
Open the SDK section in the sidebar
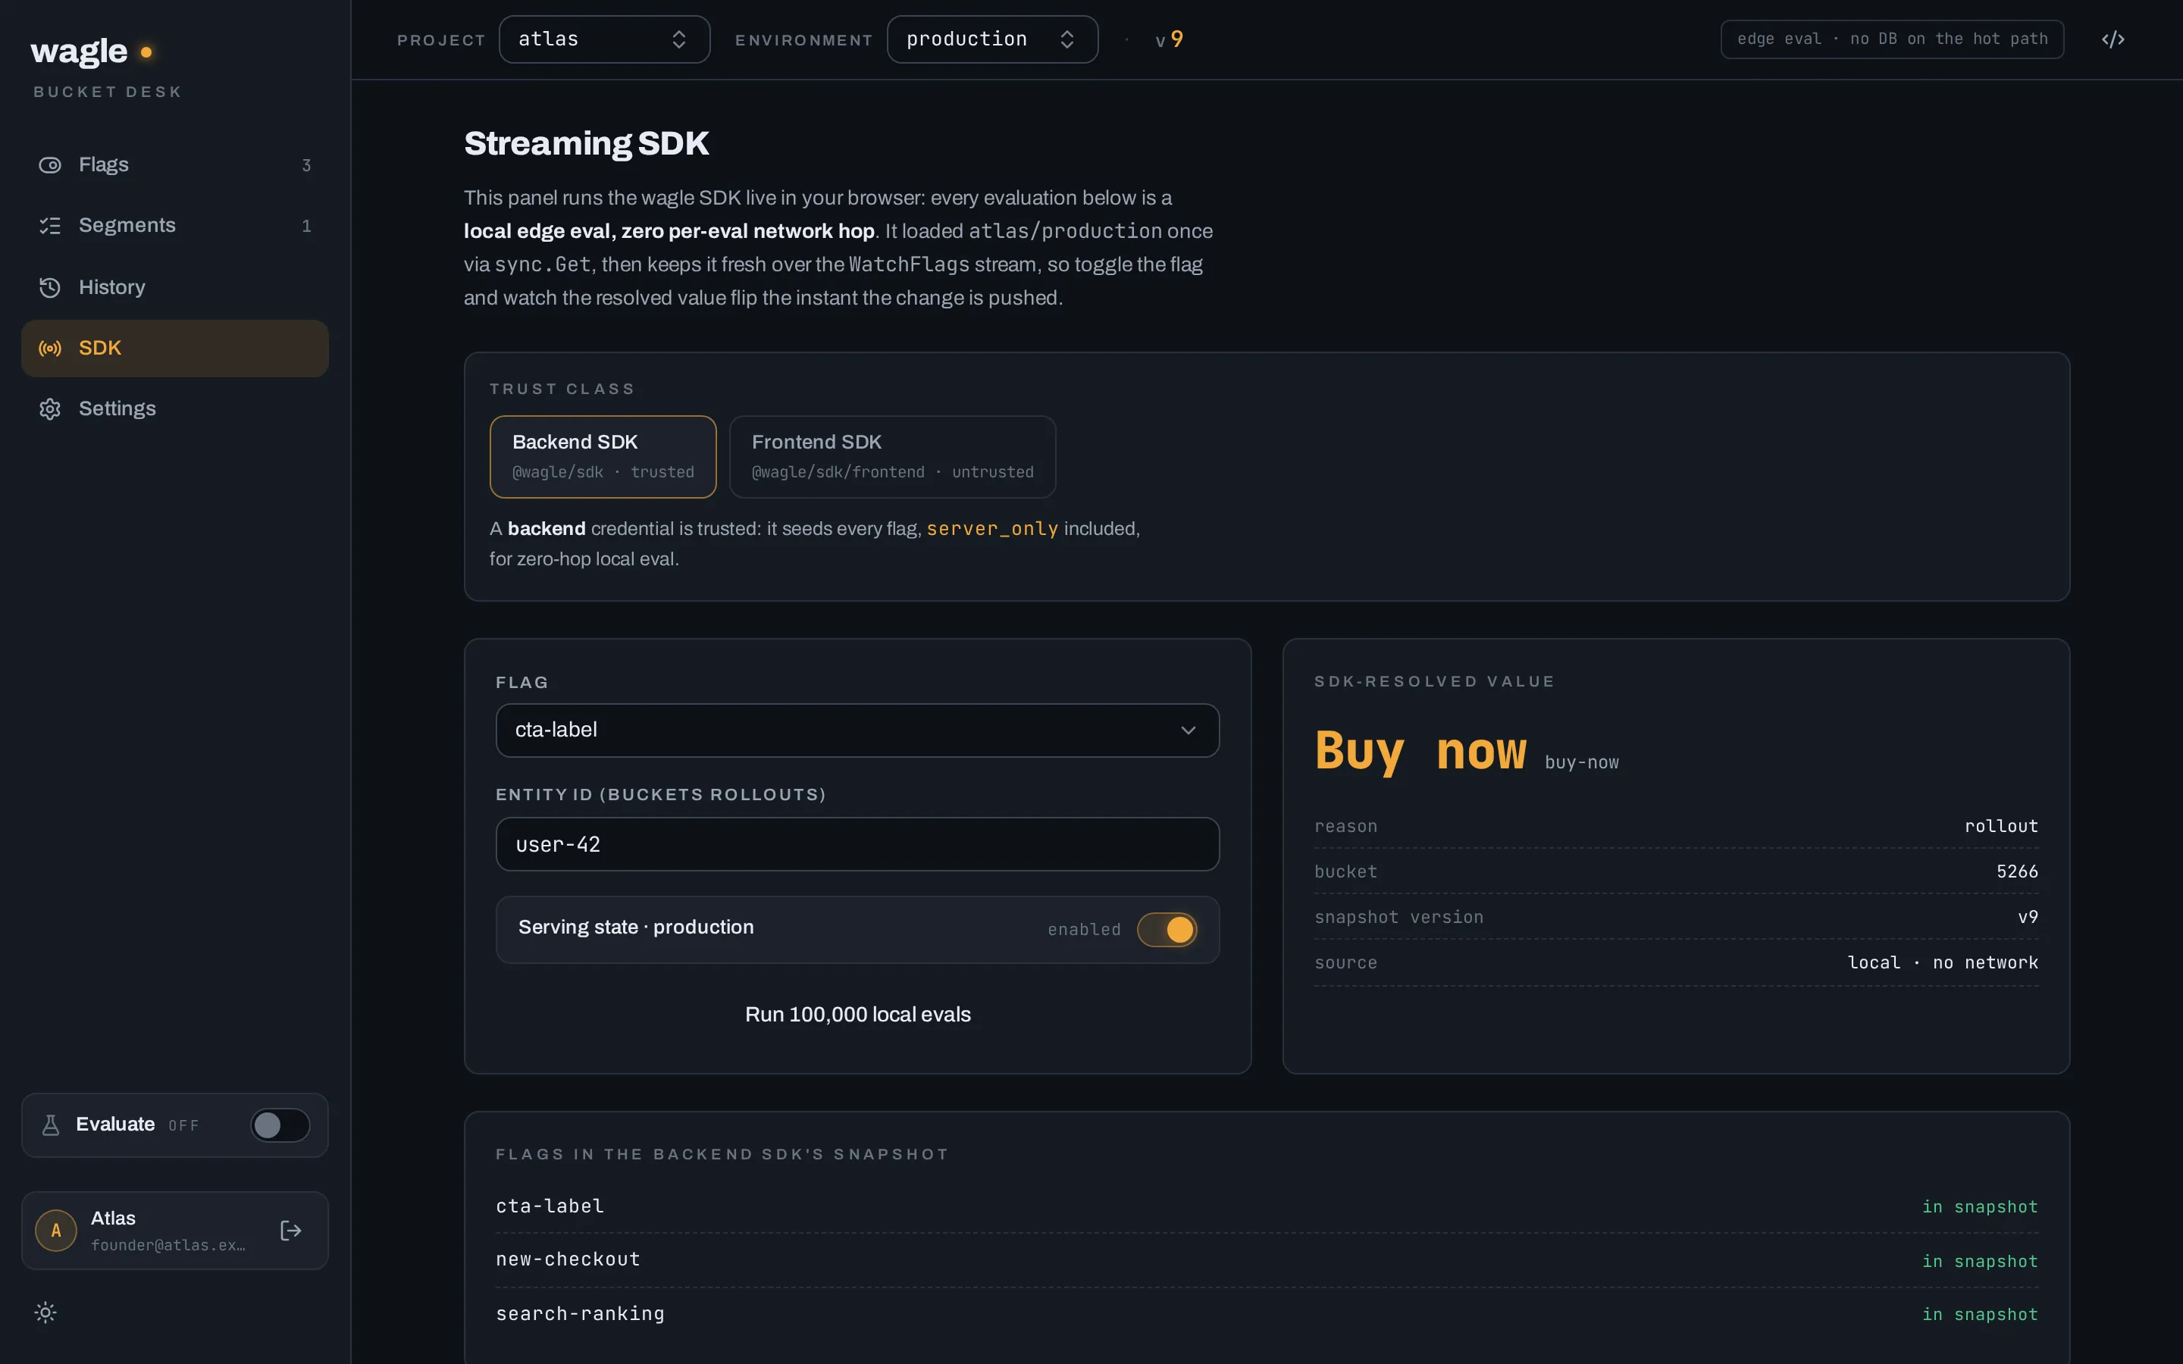click(x=175, y=349)
